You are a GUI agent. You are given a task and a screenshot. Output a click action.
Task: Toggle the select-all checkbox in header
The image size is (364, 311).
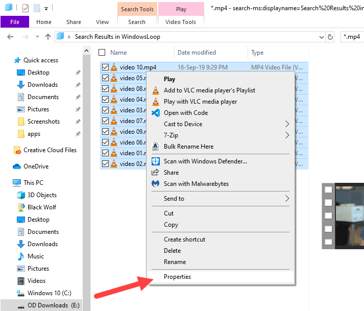coord(102,53)
